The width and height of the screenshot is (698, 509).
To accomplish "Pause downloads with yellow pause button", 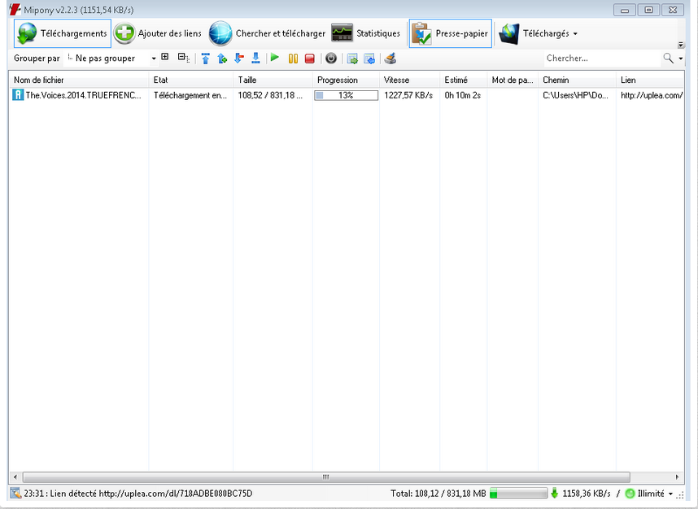I will (293, 59).
